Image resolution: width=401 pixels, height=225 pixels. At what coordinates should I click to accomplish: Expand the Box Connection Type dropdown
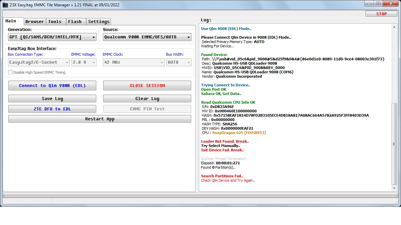point(67,63)
